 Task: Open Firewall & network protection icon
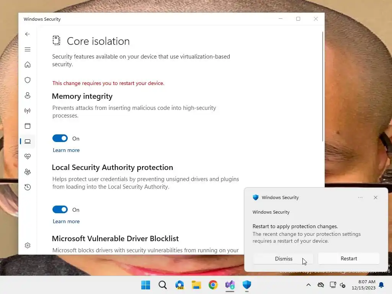click(x=28, y=111)
